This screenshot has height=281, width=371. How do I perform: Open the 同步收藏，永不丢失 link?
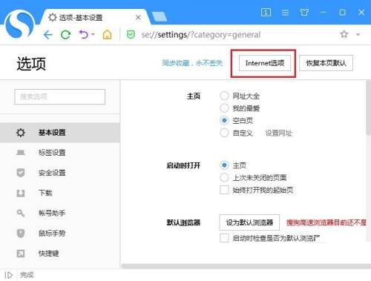192,63
